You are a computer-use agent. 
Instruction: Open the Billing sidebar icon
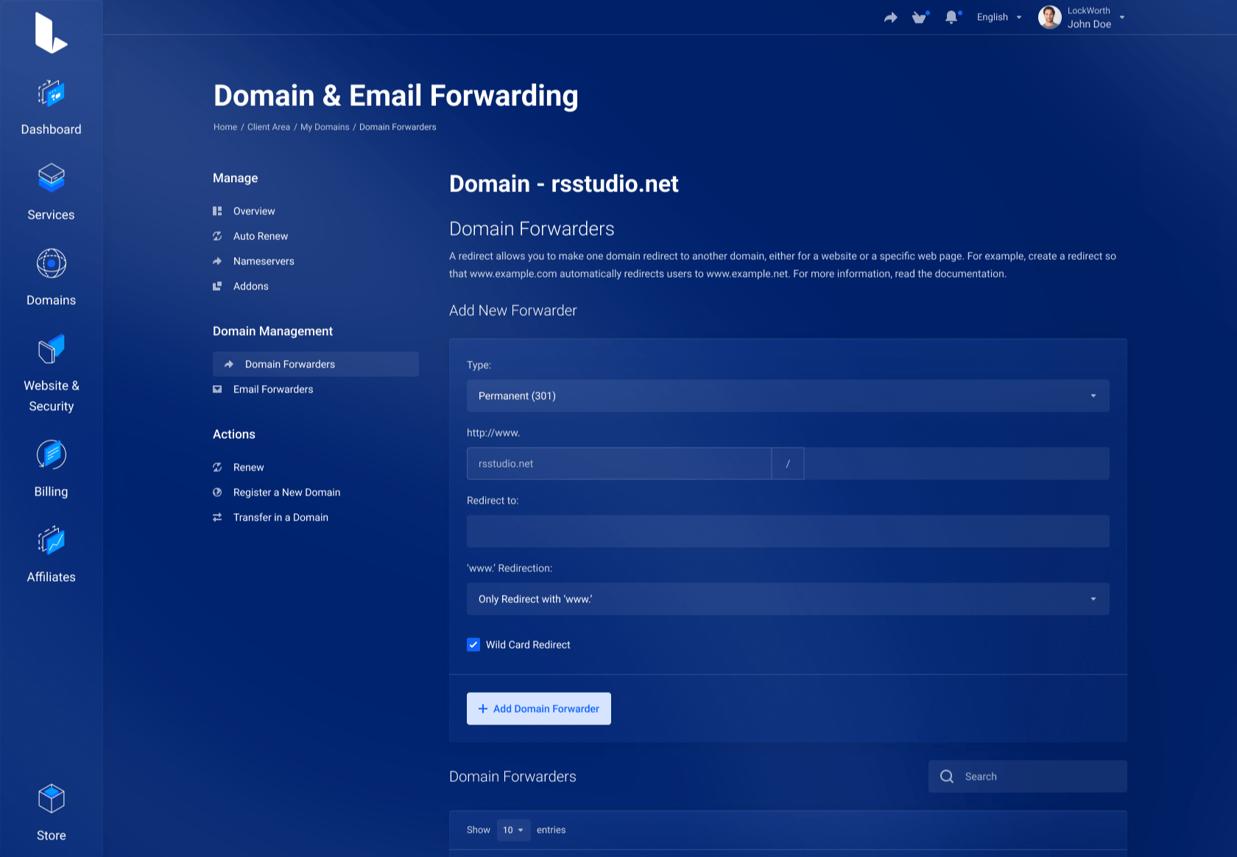click(52, 454)
